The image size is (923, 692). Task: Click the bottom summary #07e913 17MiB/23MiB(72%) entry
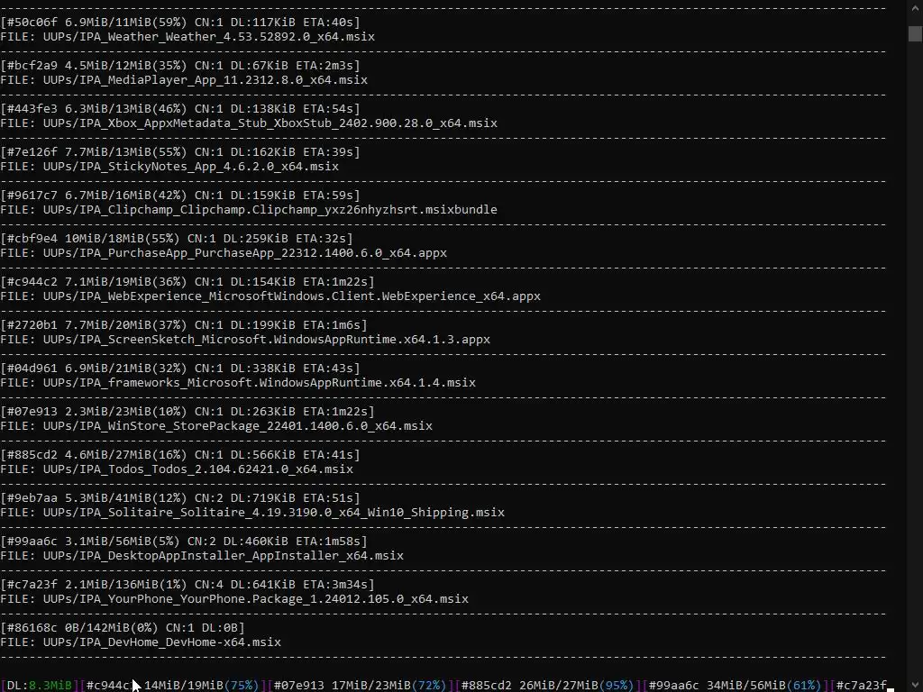point(359,686)
